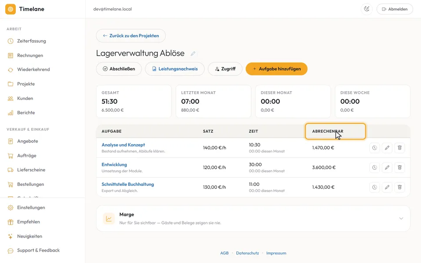
Task: Expand the Marge section chevron
Action: (x=401, y=218)
